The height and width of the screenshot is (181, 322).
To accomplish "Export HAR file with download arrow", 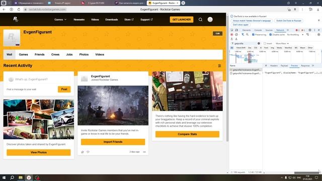I will pyautogui.click(x=236, y=39).
